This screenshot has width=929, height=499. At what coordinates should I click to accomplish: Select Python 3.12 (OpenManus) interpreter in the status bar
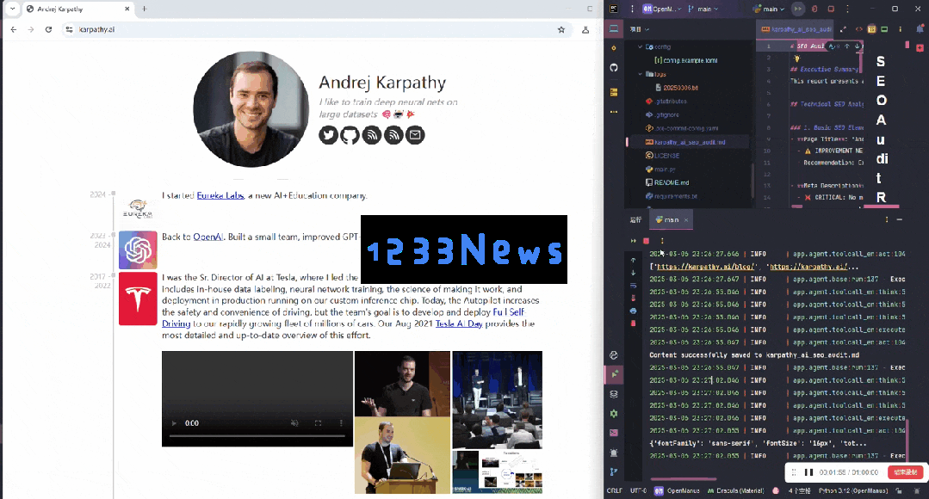(x=853, y=490)
